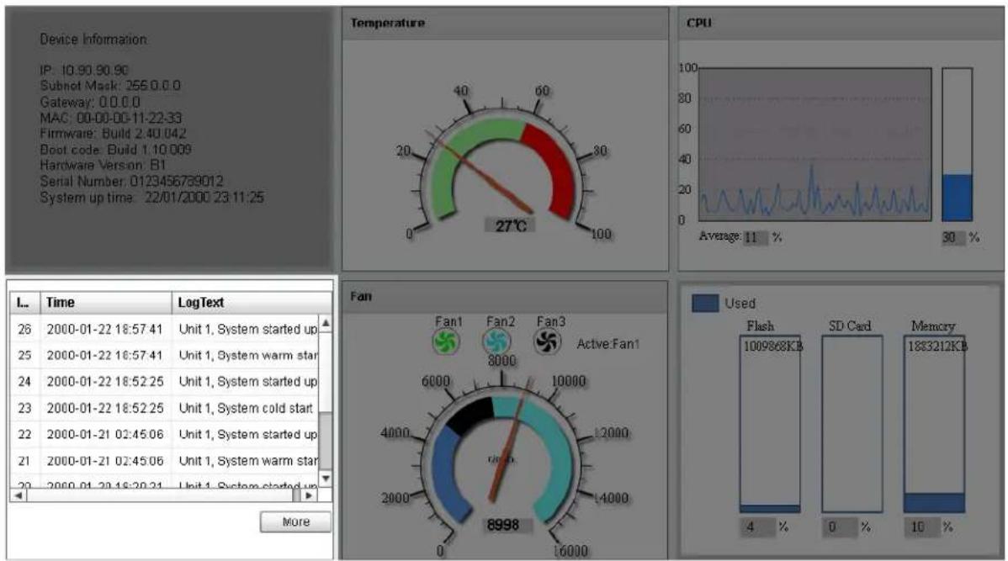
Task: Click the SD Card usage bar
Action: pos(851,423)
